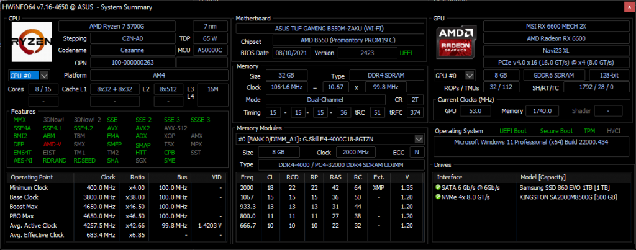Click the green UEFI label

406,53
